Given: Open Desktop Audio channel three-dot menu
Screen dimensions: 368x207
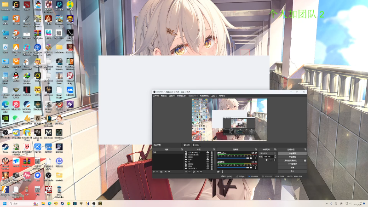Looking at the screenshot, I should 255,167.
